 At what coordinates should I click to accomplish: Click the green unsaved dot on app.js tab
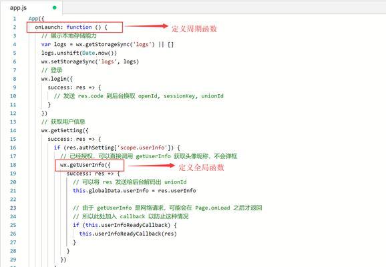click(x=54, y=7)
